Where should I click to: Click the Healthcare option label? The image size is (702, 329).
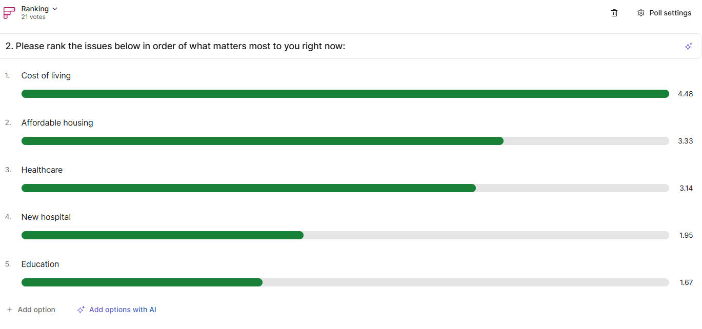(x=42, y=170)
